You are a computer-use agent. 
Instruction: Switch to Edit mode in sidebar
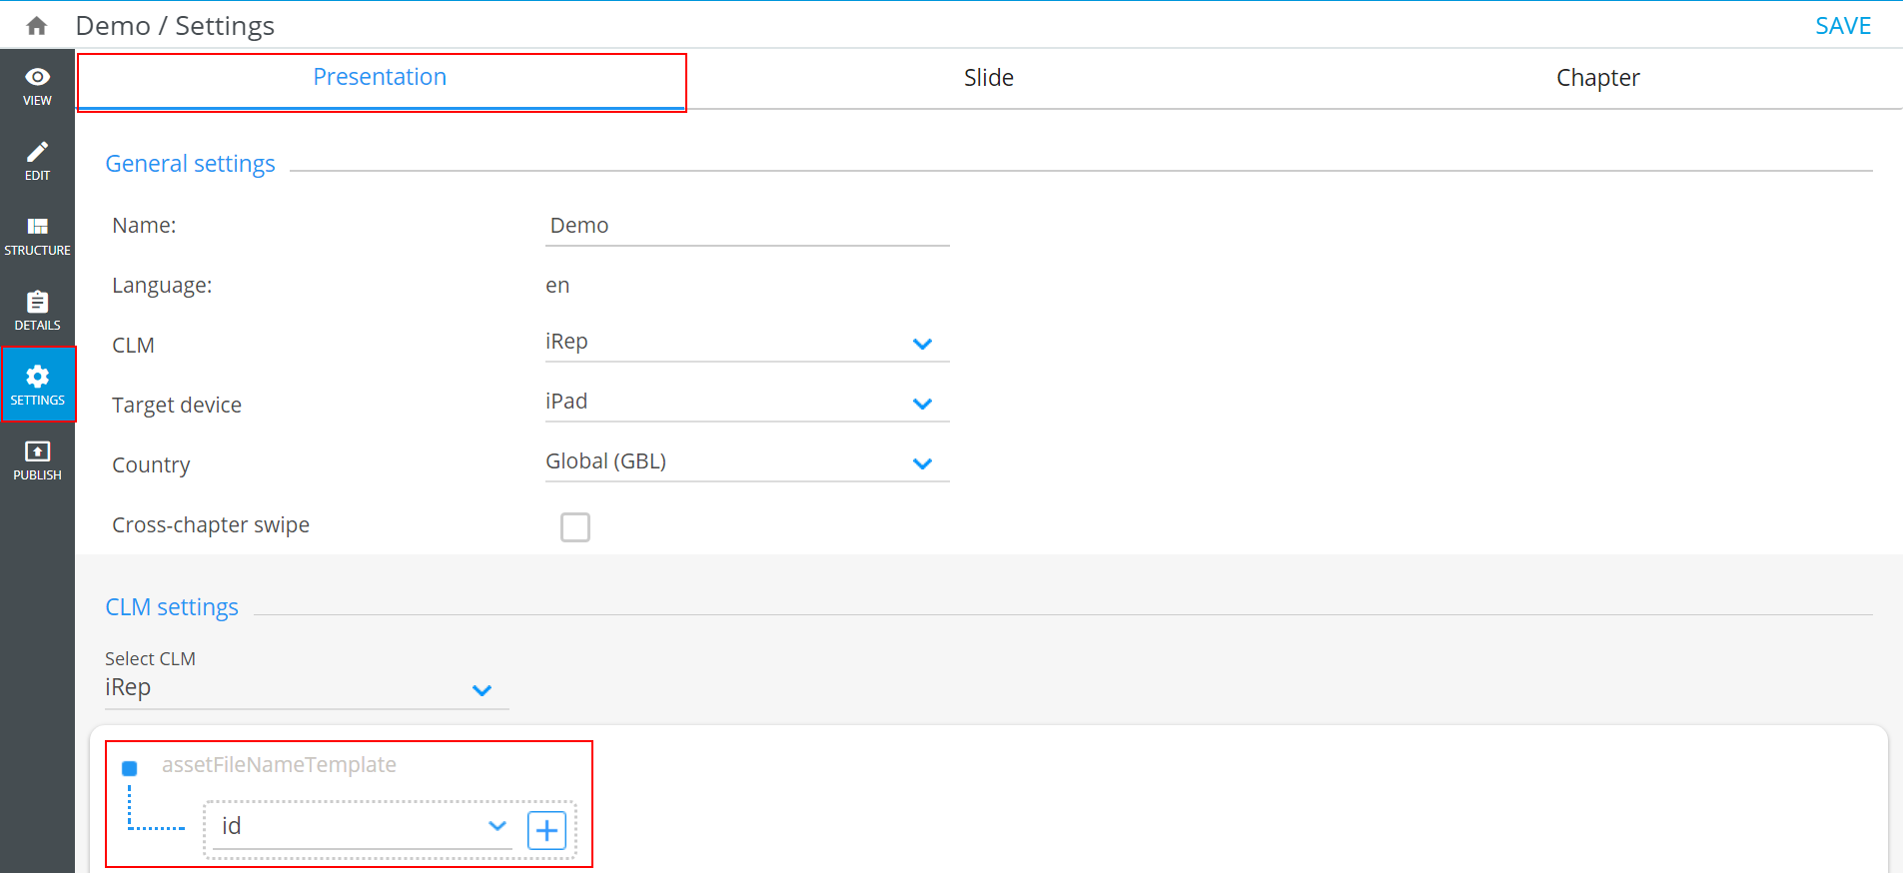[x=37, y=161]
